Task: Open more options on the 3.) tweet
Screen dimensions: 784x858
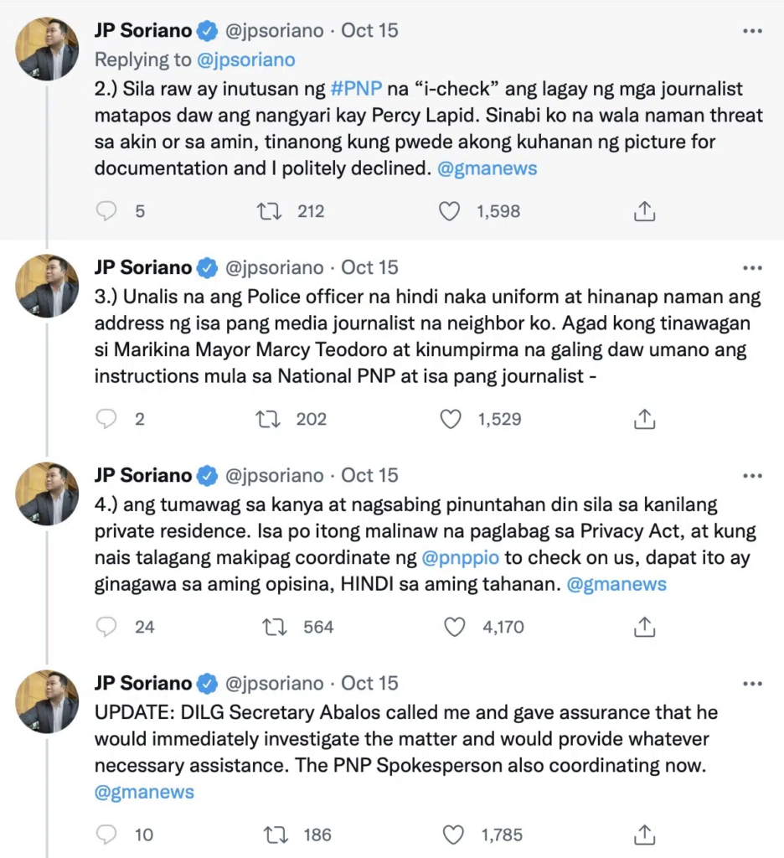Action: [x=752, y=268]
